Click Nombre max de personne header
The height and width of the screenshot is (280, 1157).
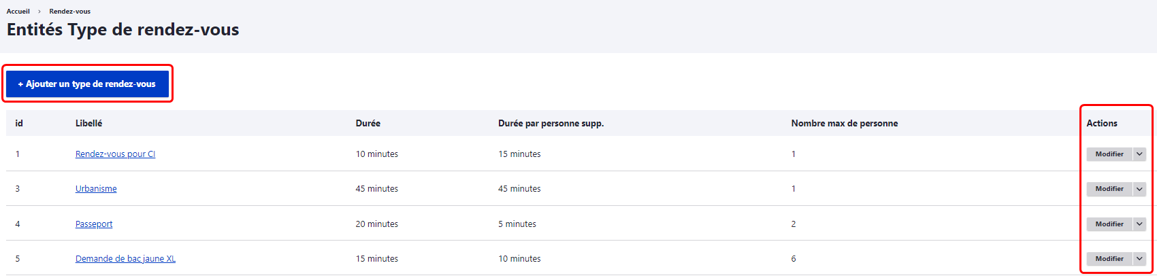(x=844, y=124)
